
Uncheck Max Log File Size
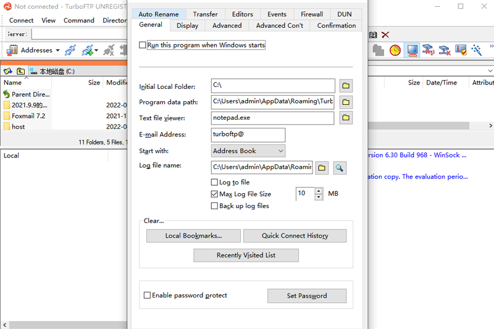214,194
